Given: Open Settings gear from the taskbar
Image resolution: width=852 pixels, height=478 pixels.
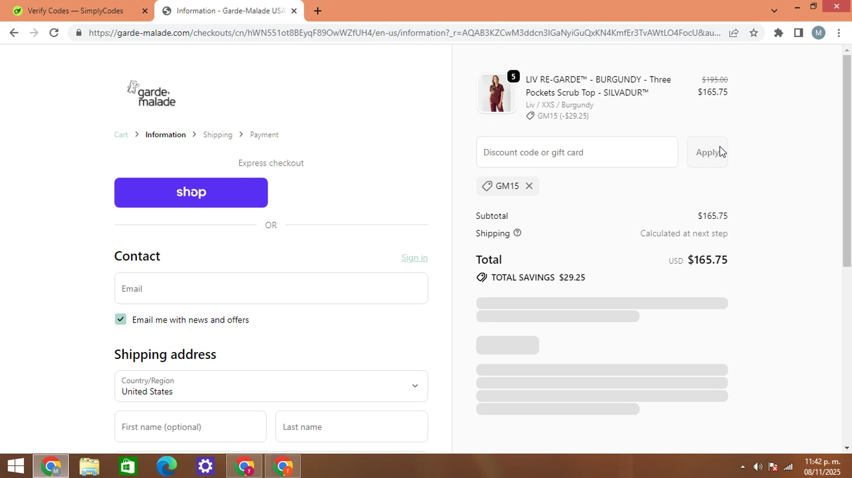Looking at the screenshot, I should [205, 466].
